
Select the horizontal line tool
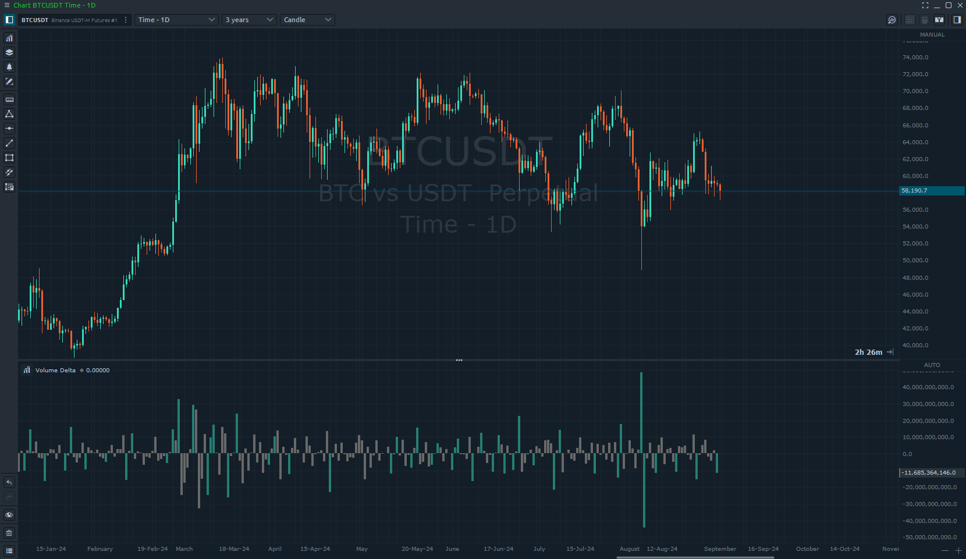point(9,129)
